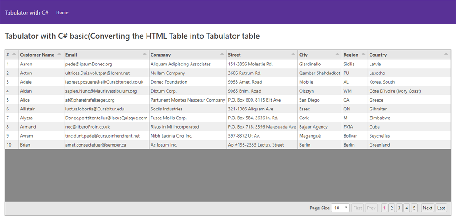Click the Email column sort arrow
Screen dimensions: 456x220
pos(145,54)
